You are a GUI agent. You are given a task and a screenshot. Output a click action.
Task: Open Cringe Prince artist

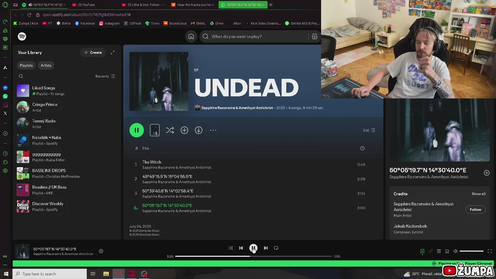point(67,107)
